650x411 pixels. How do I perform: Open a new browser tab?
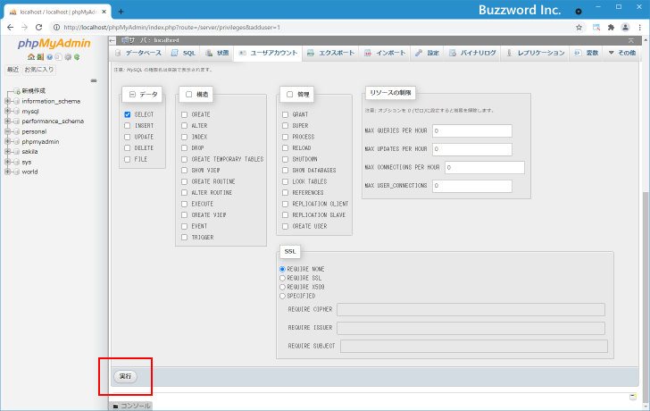(x=121, y=12)
